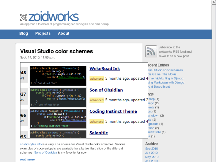216x162 pixels.
Task: Select the Coding Instinct Theme code preview thumbnail
Action: tap(58, 119)
